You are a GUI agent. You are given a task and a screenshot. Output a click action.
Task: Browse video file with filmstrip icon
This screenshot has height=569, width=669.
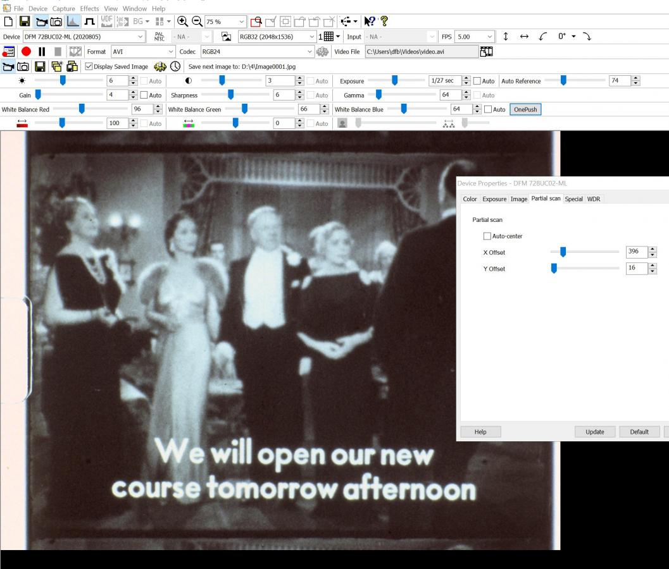click(486, 52)
